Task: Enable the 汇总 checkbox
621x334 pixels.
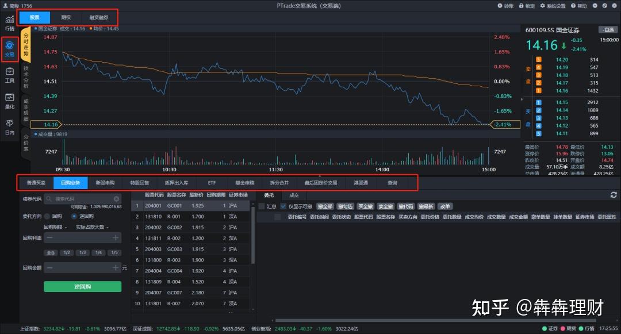Action: pyautogui.click(x=260, y=206)
